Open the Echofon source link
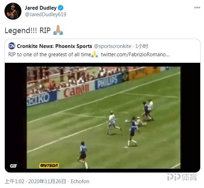Image resolution: width=204 pixels, height=188 pixels. 80,181
